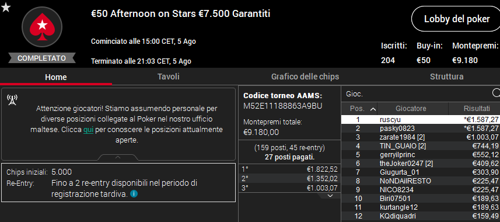Open the Struttura tab

pos(446,77)
